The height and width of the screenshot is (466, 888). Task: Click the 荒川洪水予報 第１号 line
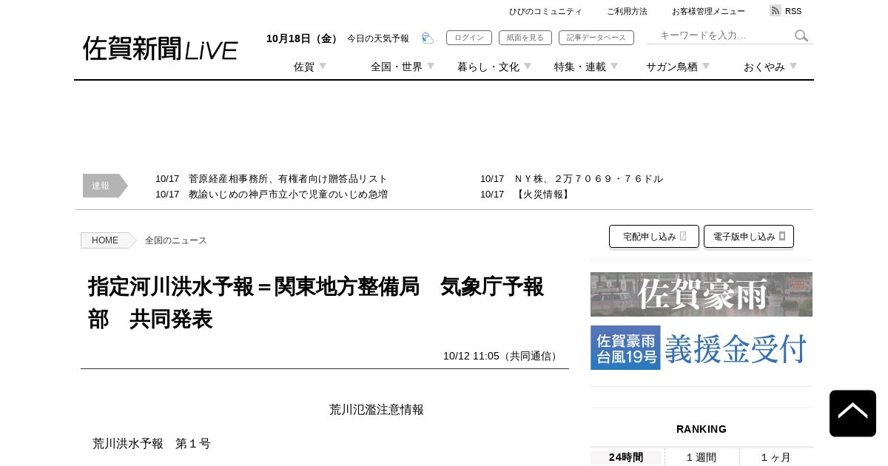(x=152, y=444)
